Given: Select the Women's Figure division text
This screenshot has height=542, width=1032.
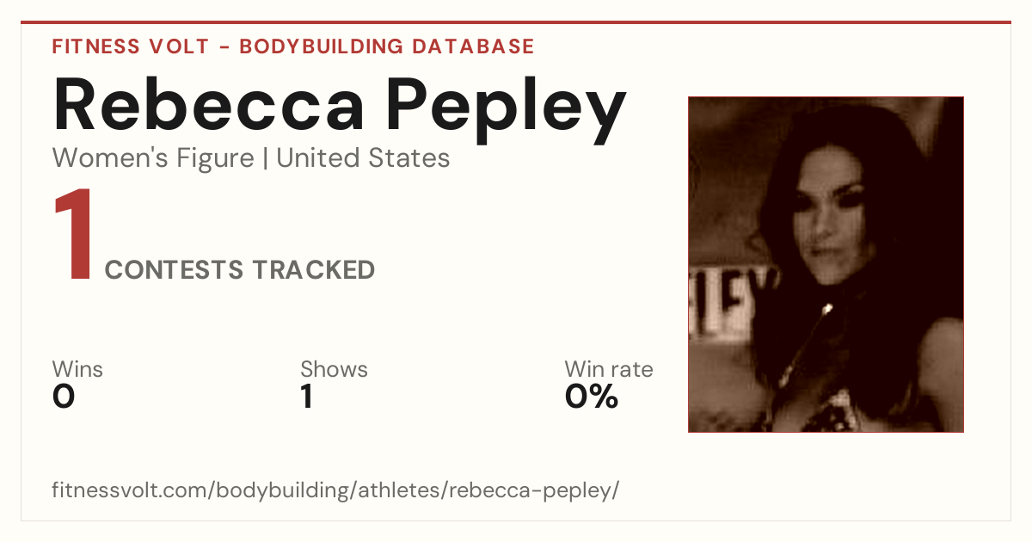Looking at the screenshot, I should [153, 158].
